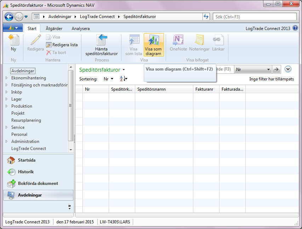The image size is (302, 229).
Task: Click the Speditörk... column header
Action: pos(122,89)
